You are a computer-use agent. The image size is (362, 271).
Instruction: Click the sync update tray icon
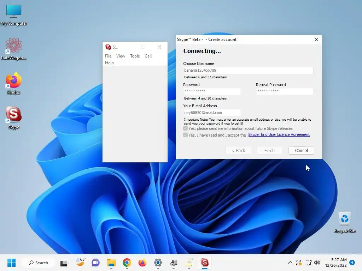[298, 263]
